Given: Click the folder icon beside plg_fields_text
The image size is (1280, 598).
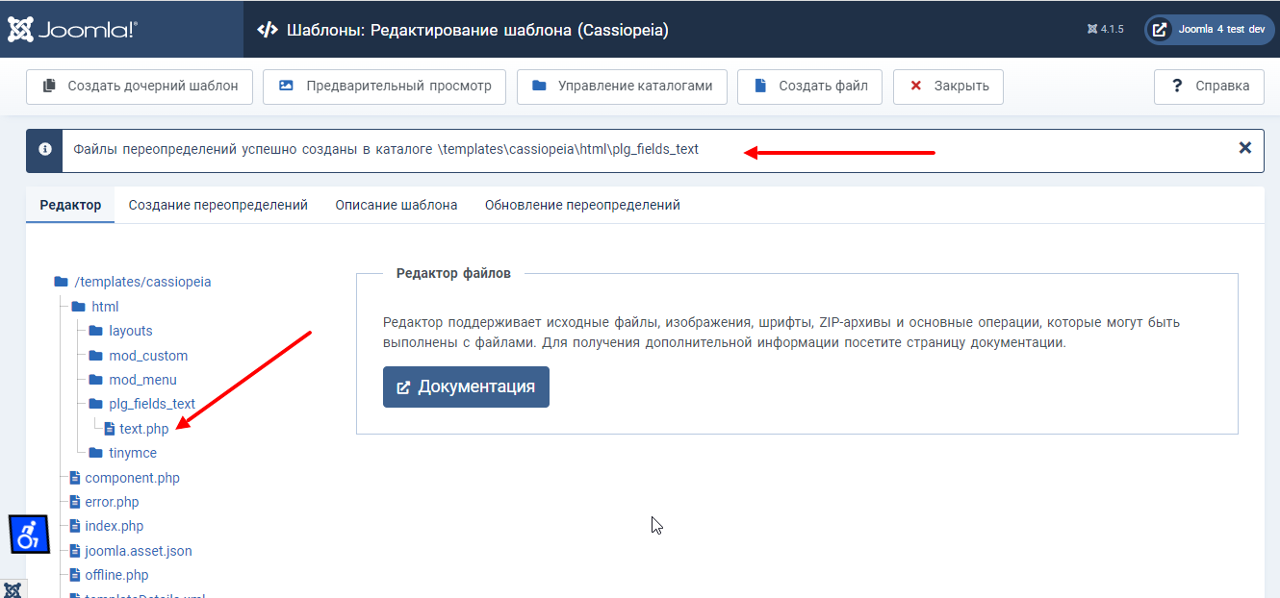Looking at the screenshot, I should pyautogui.click(x=96, y=404).
